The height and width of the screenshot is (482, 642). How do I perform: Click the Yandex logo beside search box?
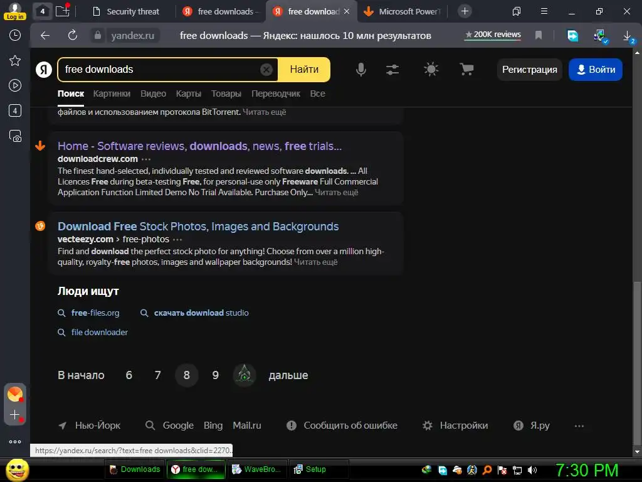coord(43,69)
